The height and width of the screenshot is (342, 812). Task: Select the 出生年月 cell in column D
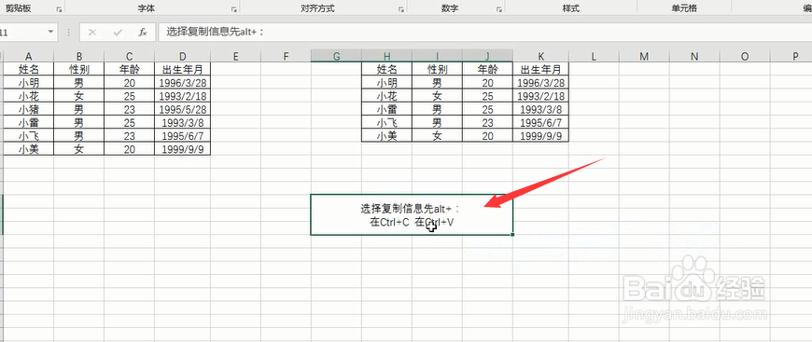pyautogui.click(x=182, y=69)
